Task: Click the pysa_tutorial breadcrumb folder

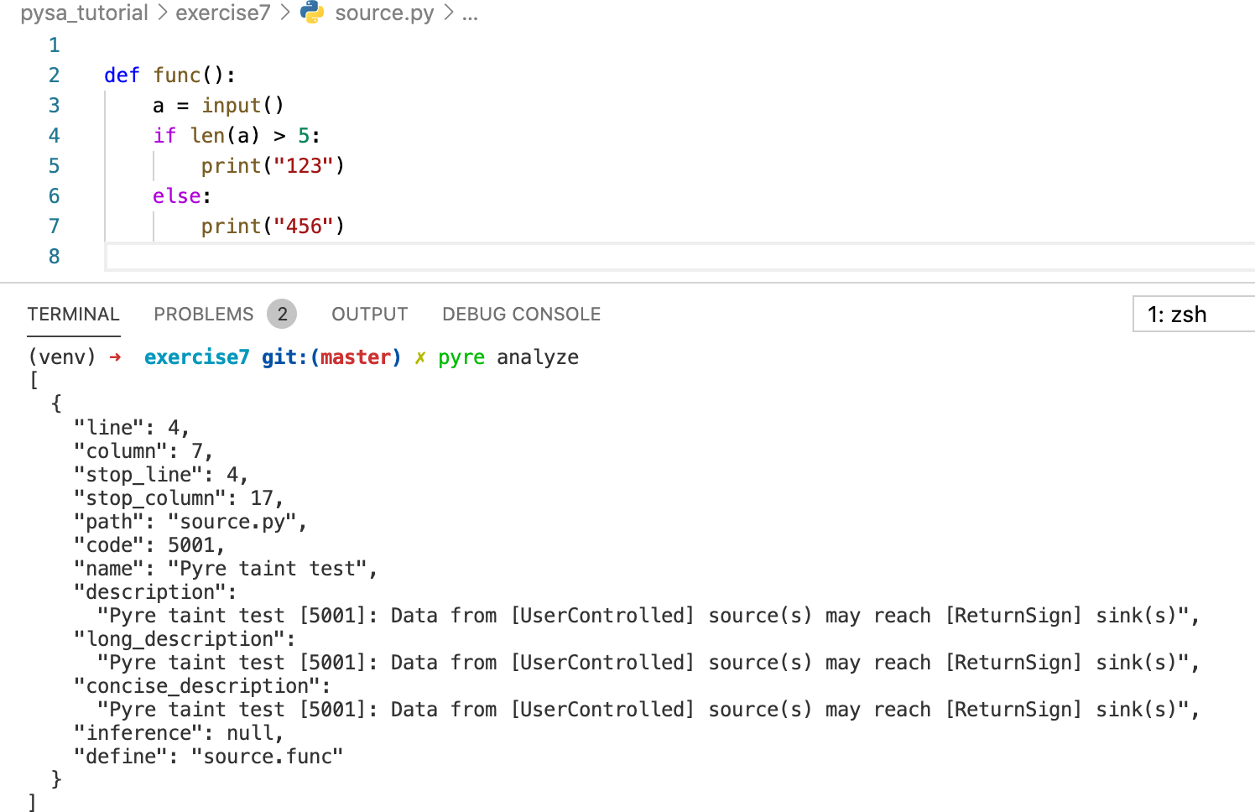Action: [84, 13]
